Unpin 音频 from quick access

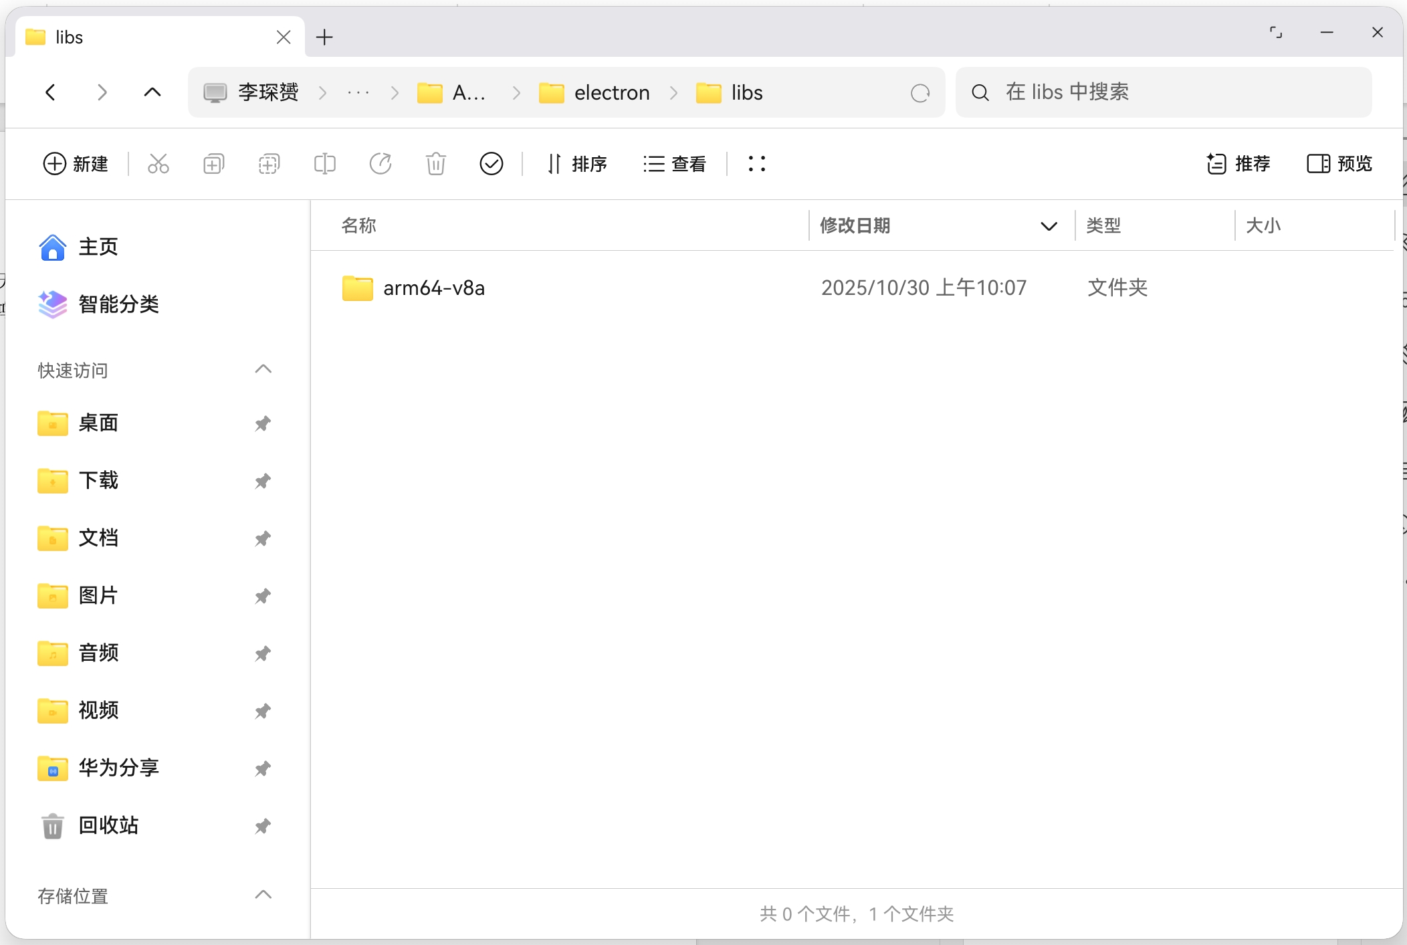pos(263,653)
